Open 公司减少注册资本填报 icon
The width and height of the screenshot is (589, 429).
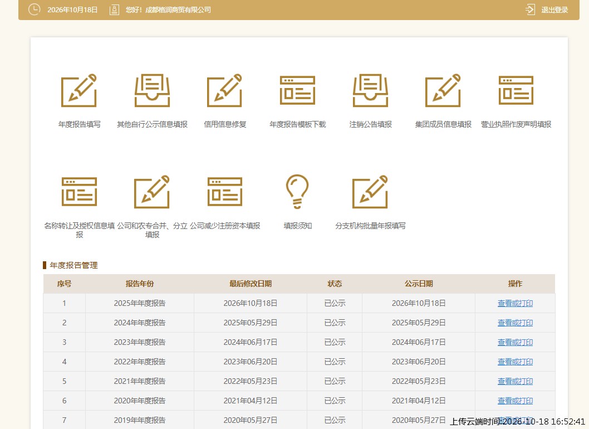point(224,192)
